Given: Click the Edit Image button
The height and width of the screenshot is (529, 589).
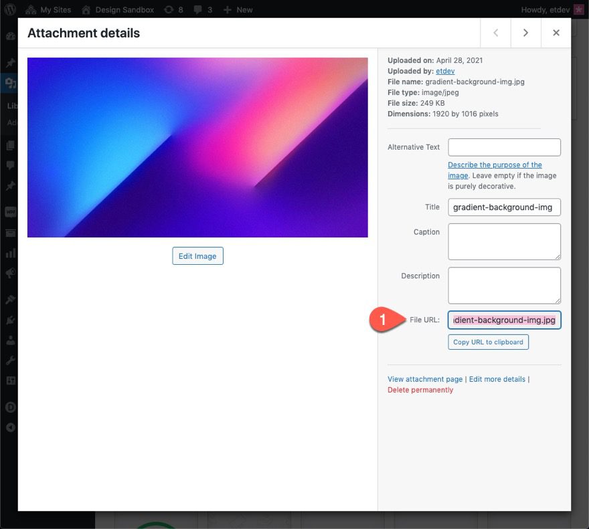Looking at the screenshot, I should 197,255.
